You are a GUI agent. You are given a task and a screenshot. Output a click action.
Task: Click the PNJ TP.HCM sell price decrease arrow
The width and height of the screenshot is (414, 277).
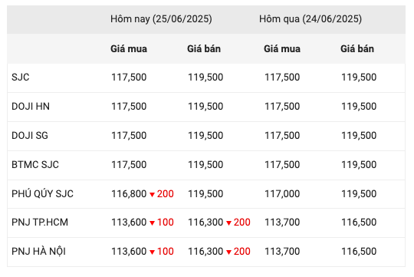[x=229, y=223]
